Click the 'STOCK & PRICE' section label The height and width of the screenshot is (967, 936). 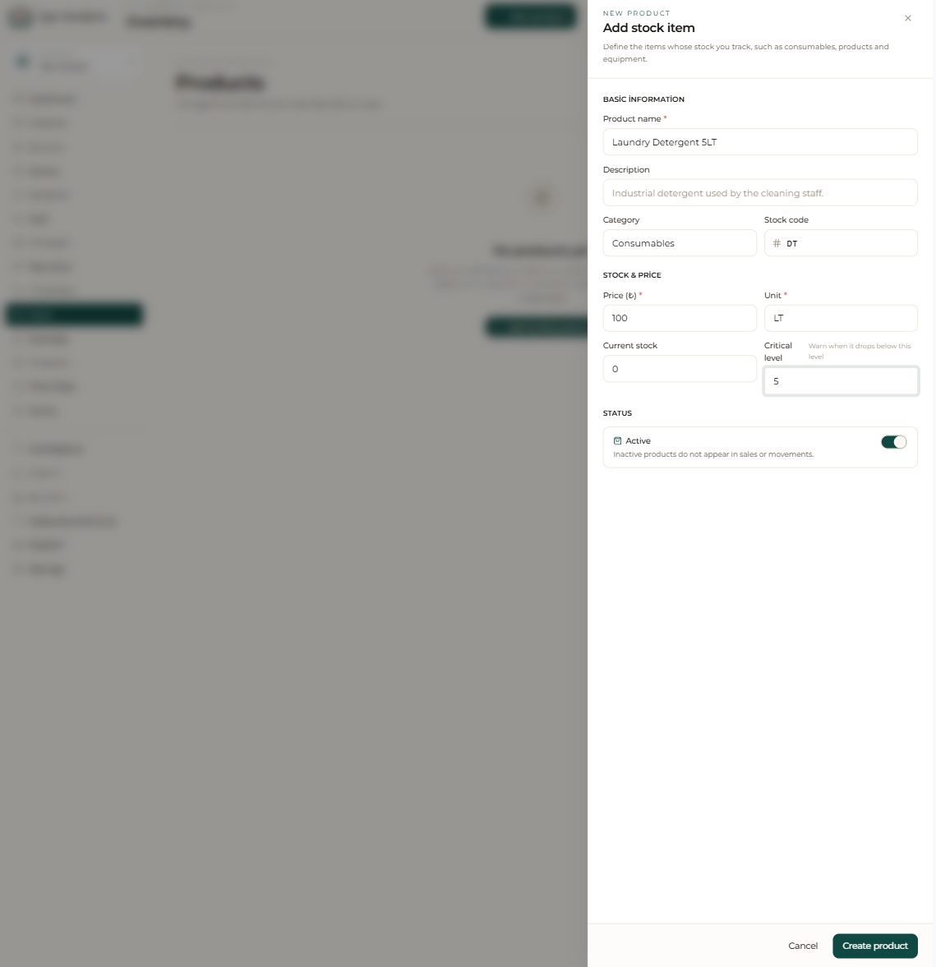click(x=632, y=275)
